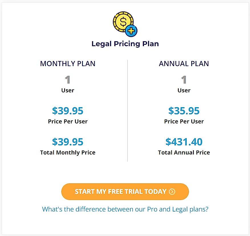Select the Total Annual Price label
The width and height of the screenshot is (250, 236).
point(184,152)
